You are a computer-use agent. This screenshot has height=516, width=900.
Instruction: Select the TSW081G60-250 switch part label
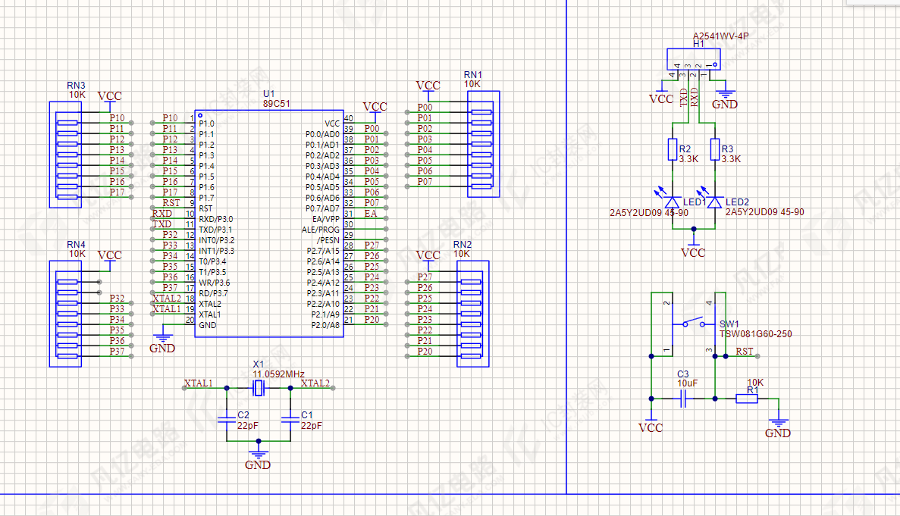(756, 333)
